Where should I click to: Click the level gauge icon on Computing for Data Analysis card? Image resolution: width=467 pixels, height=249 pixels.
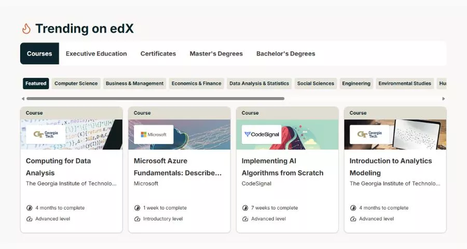29,219
